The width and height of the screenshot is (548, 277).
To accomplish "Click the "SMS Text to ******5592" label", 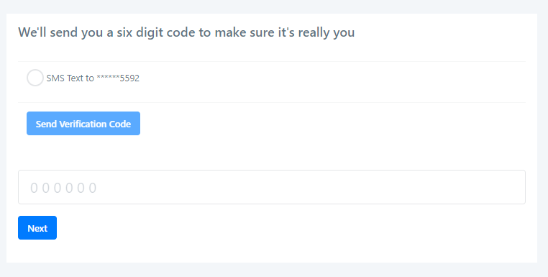I will tap(93, 78).
